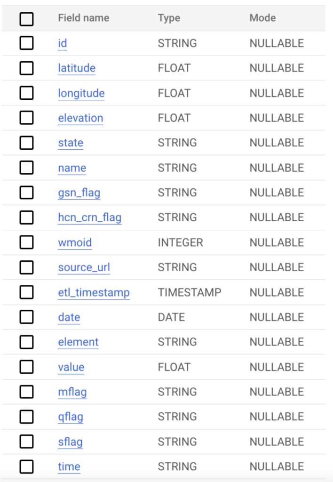Click the element field name link

point(78,342)
